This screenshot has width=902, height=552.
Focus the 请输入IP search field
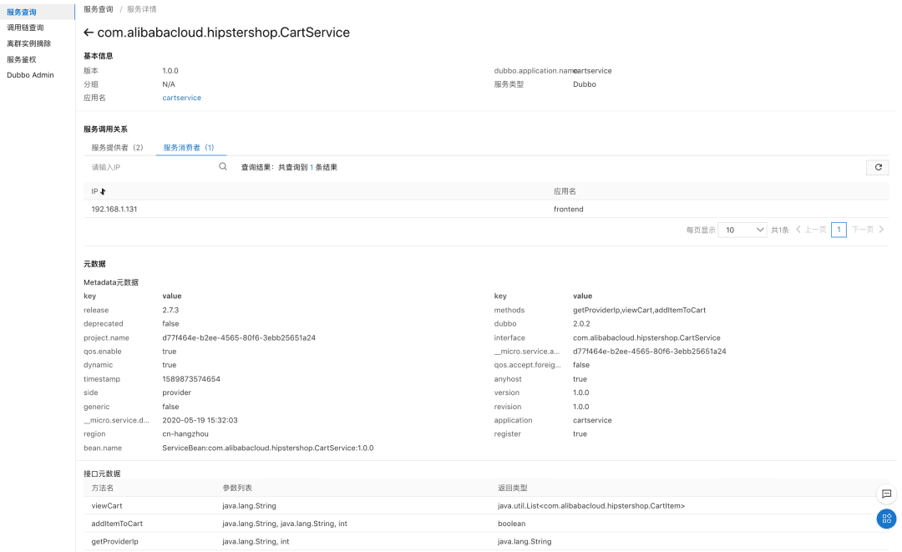tap(150, 167)
